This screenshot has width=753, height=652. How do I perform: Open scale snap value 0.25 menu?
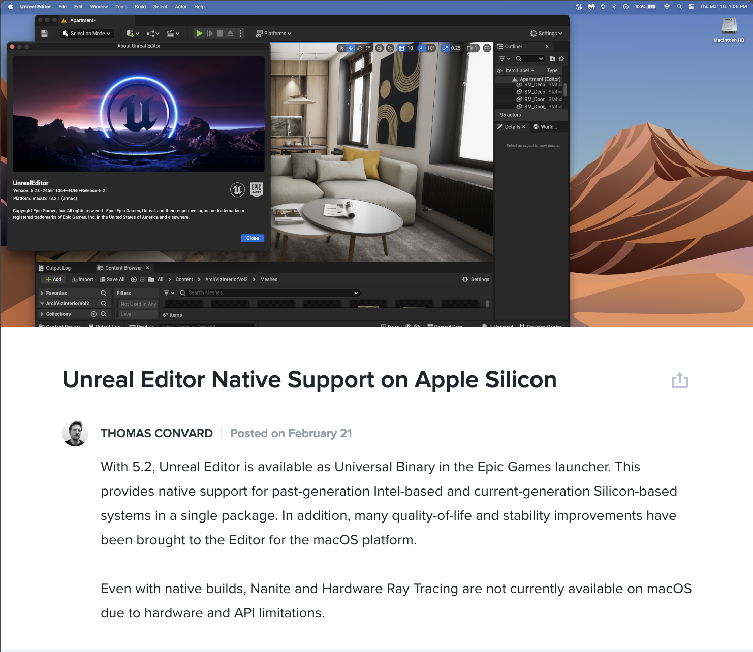coord(456,48)
